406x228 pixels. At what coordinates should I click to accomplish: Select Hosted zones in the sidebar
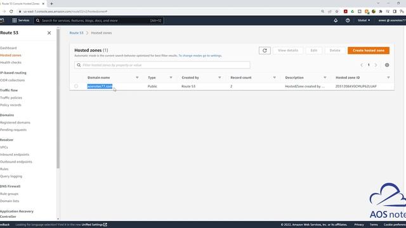coord(11,55)
